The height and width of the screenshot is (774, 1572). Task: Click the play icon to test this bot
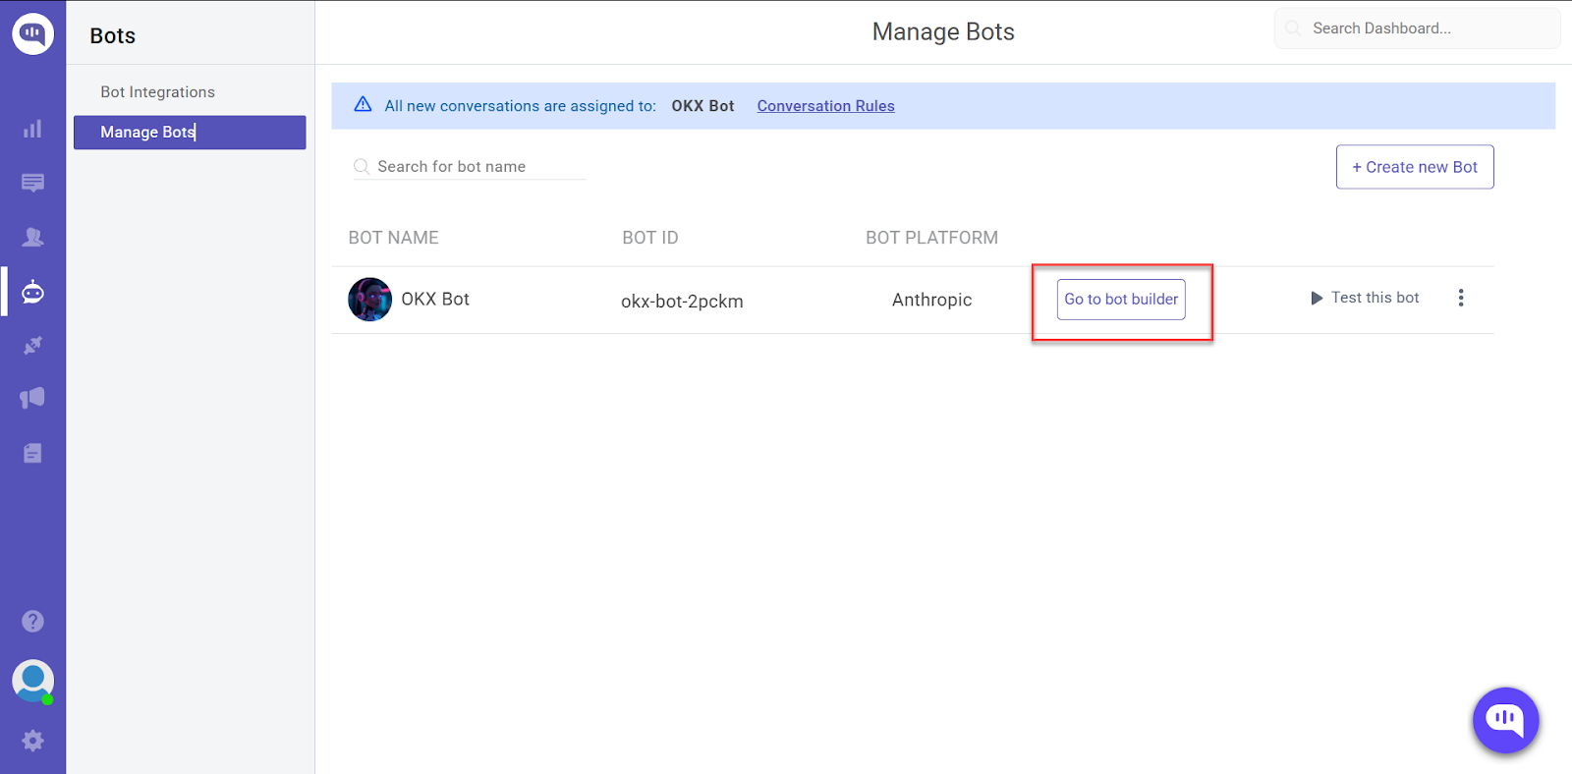(x=1317, y=298)
